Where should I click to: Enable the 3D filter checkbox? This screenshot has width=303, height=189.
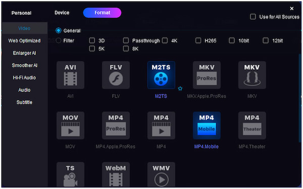92,40
